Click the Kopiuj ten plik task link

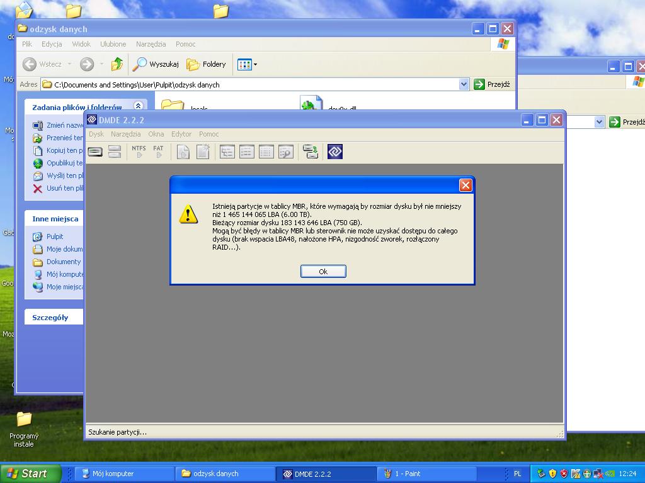coord(58,150)
